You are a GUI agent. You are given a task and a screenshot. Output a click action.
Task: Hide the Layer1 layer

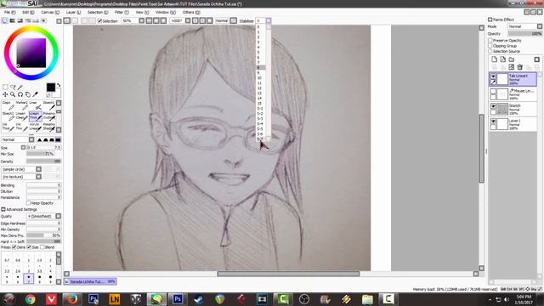click(x=493, y=121)
